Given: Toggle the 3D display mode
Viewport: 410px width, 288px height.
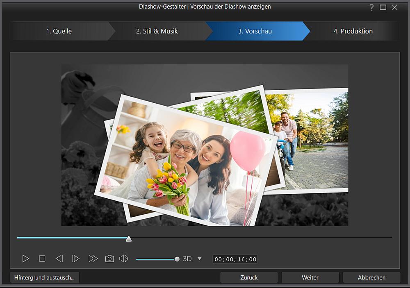Looking at the screenshot, I should pyautogui.click(x=187, y=259).
